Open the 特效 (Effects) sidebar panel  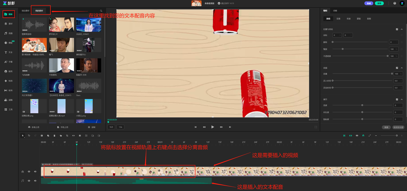tap(8, 81)
